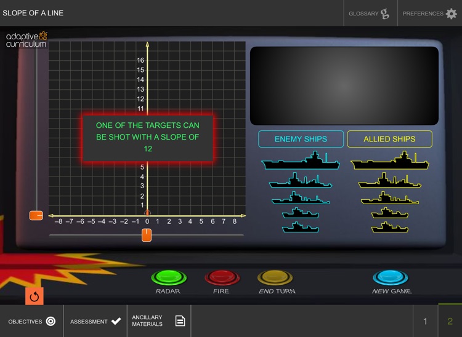Click the Assessment checkmark icon
Screen dimensions: 462x337
coord(116,321)
